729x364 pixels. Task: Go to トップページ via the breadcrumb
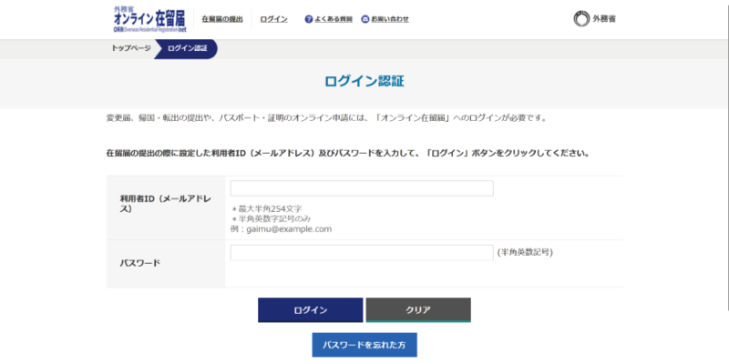pyautogui.click(x=131, y=48)
